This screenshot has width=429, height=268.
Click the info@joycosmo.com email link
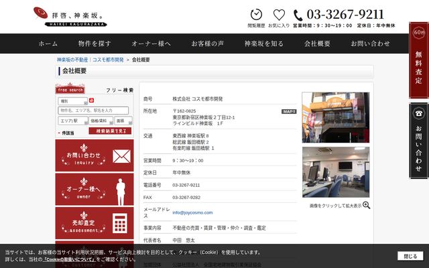click(x=192, y=212)
